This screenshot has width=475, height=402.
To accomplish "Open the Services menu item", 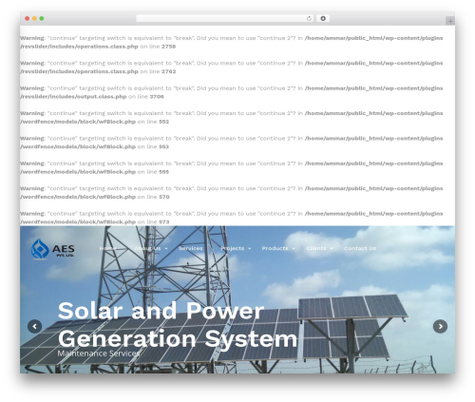I will tap(191, 248).
